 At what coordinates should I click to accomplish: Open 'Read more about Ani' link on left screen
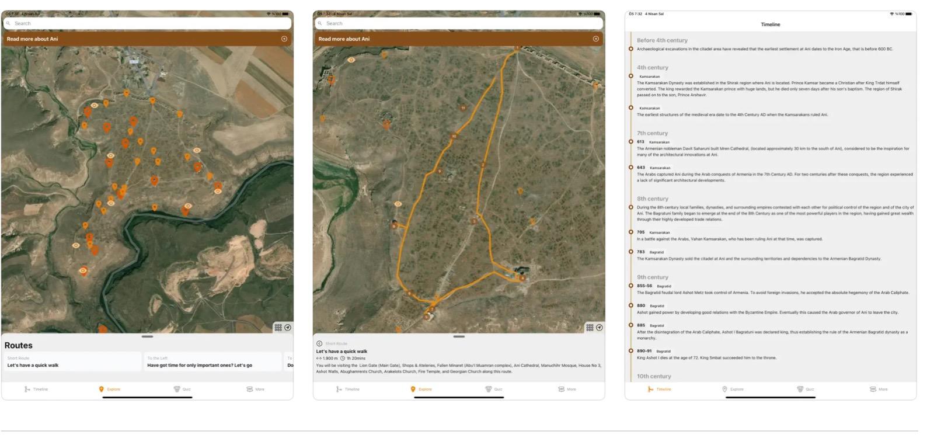coord(33,39)
